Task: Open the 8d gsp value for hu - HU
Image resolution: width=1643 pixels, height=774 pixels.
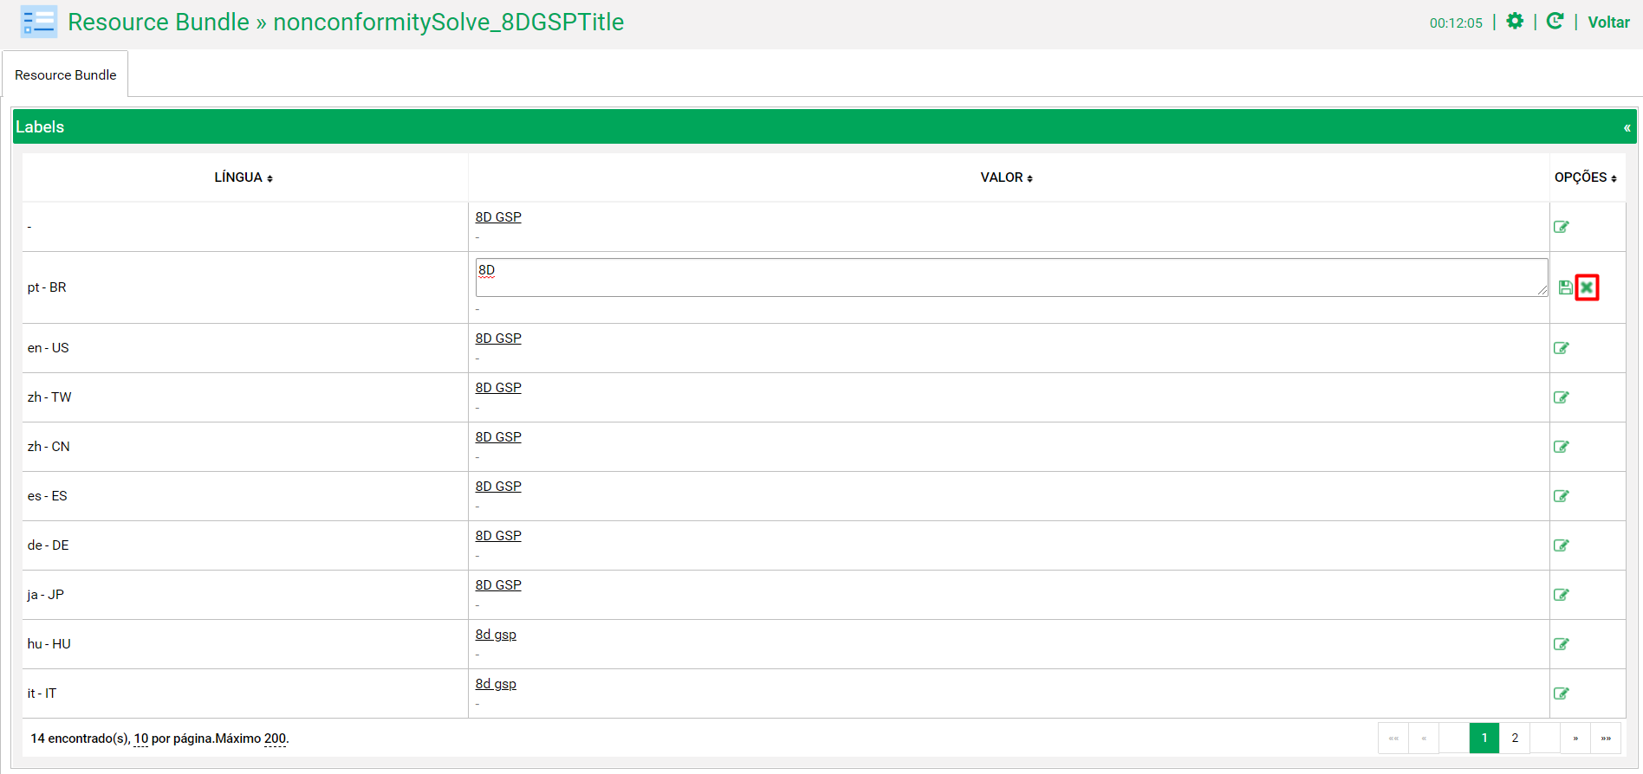Action: [496, 635]
